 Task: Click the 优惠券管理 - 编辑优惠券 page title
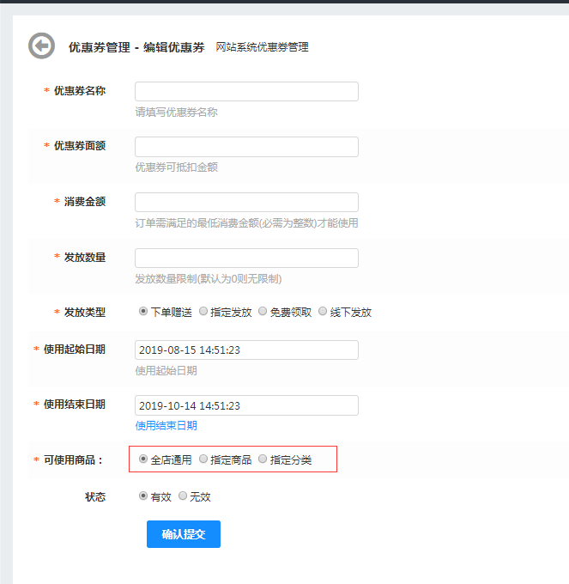coord(136,47)
